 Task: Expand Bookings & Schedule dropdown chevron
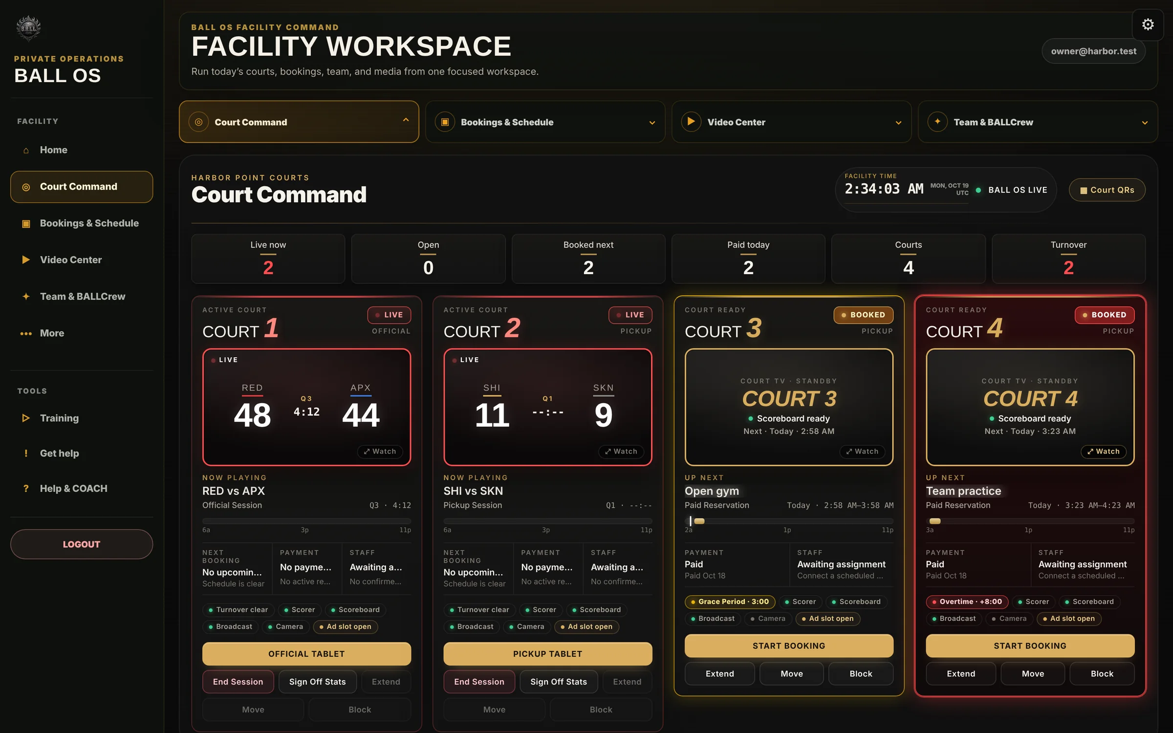652,123
